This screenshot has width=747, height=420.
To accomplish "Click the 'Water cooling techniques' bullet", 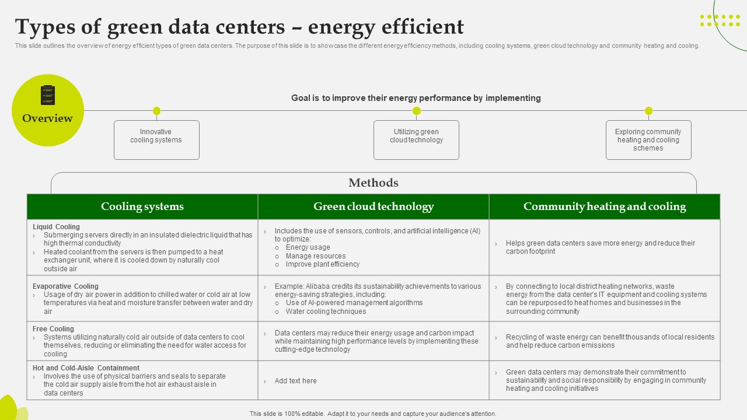I will click(326, 311).
